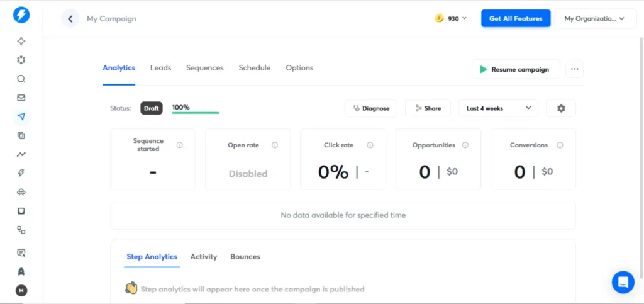Click the Draft status badge
644x304 pixels.
[152, 108]
